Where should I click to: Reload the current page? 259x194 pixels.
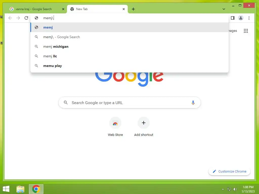[x=26, y=18]
